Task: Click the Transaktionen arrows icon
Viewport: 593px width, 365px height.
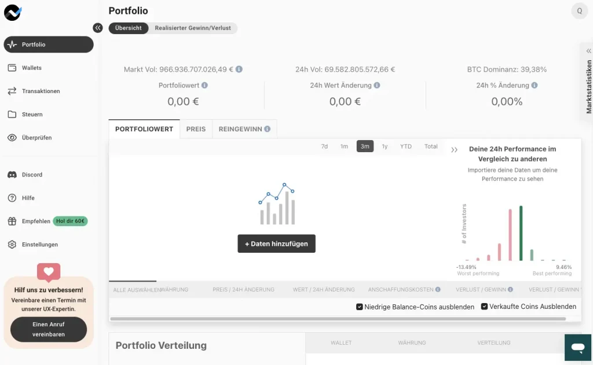Action: click(12, 91)
